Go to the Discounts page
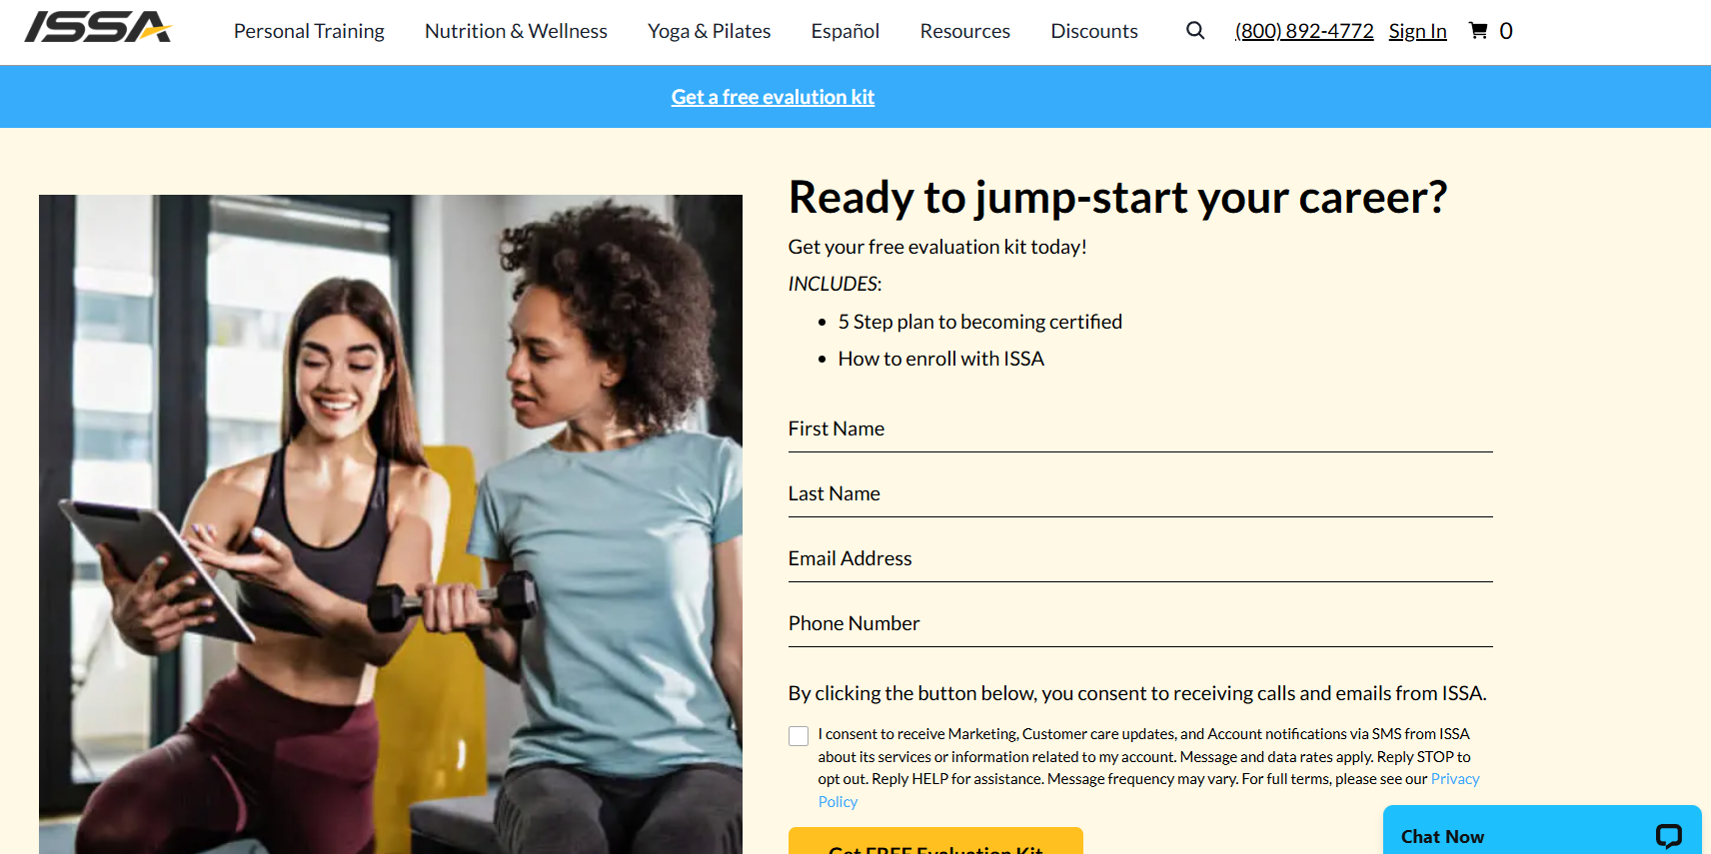 (1094, 31)
